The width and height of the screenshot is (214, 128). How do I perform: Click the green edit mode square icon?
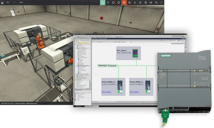click(102, 3)
